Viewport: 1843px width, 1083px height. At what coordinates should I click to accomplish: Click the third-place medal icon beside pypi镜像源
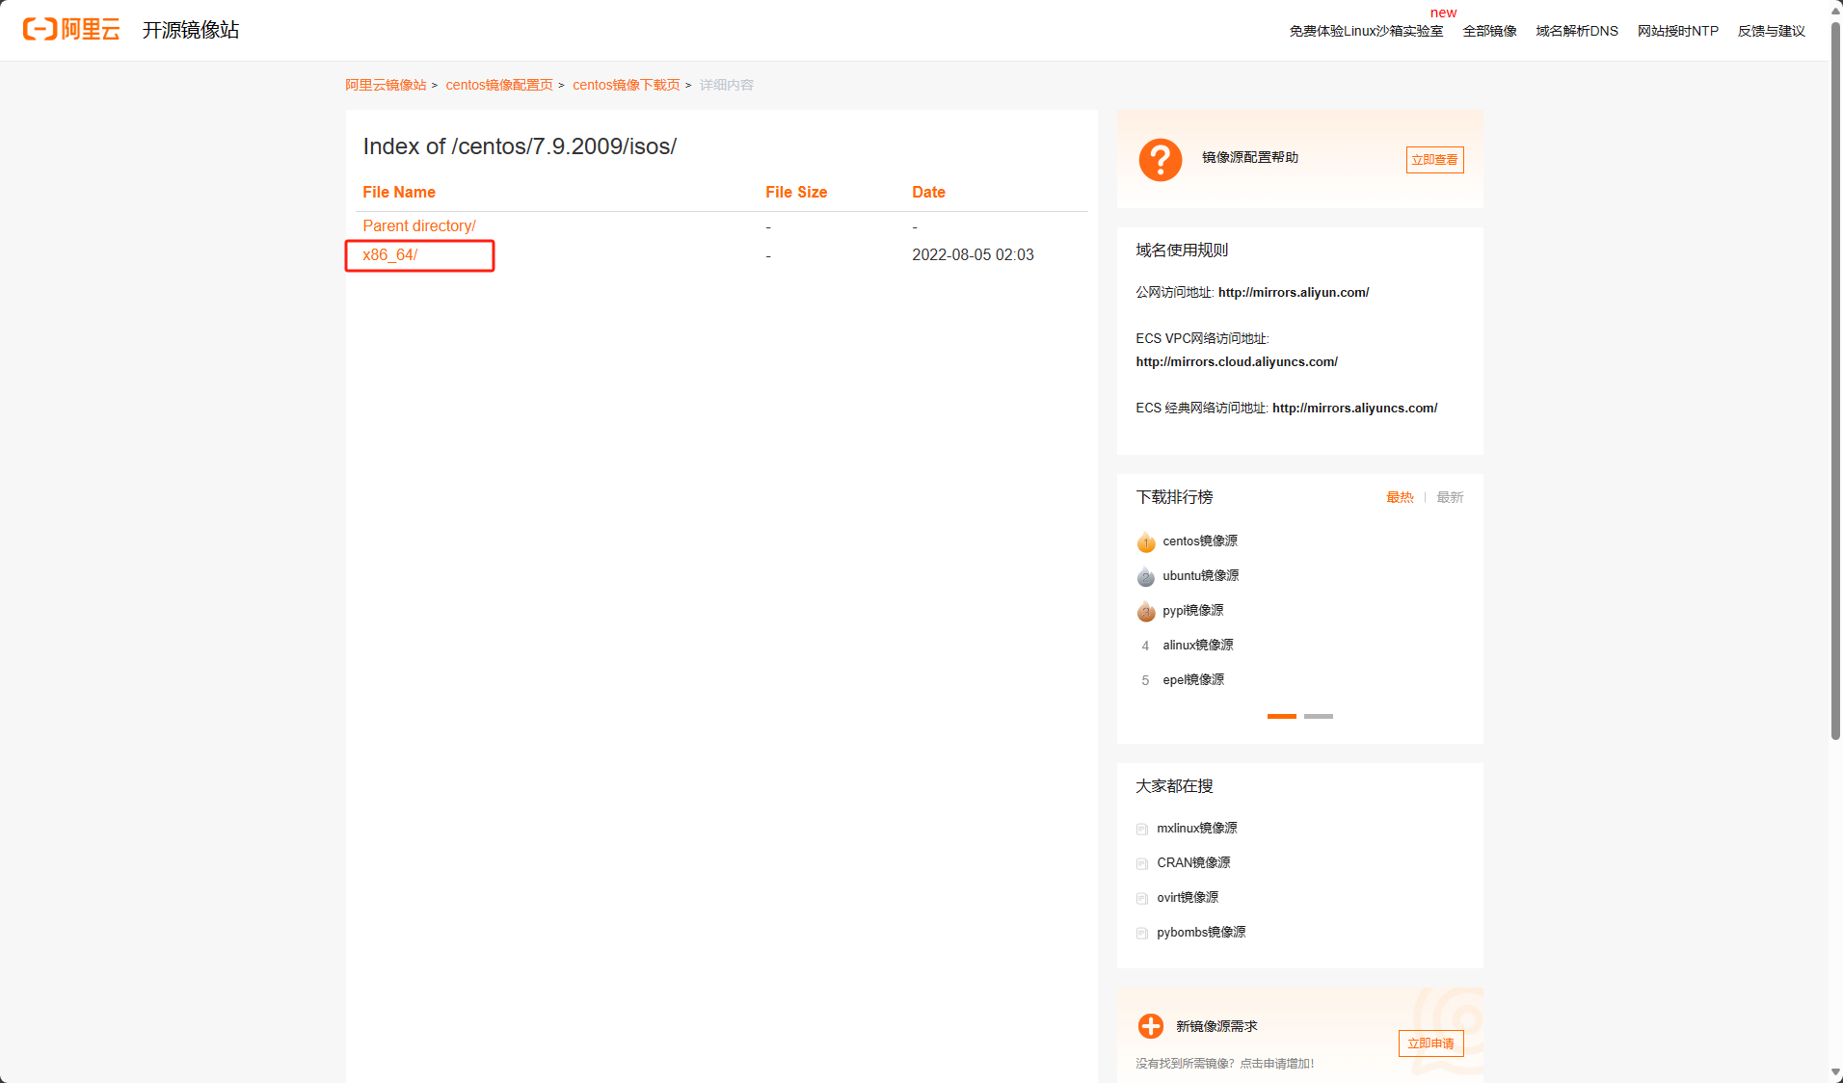point(1145,611)
